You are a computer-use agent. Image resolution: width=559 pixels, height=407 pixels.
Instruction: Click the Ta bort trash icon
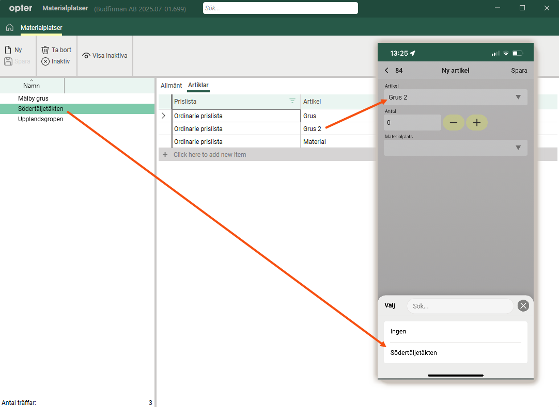click(x=45, y=50)
